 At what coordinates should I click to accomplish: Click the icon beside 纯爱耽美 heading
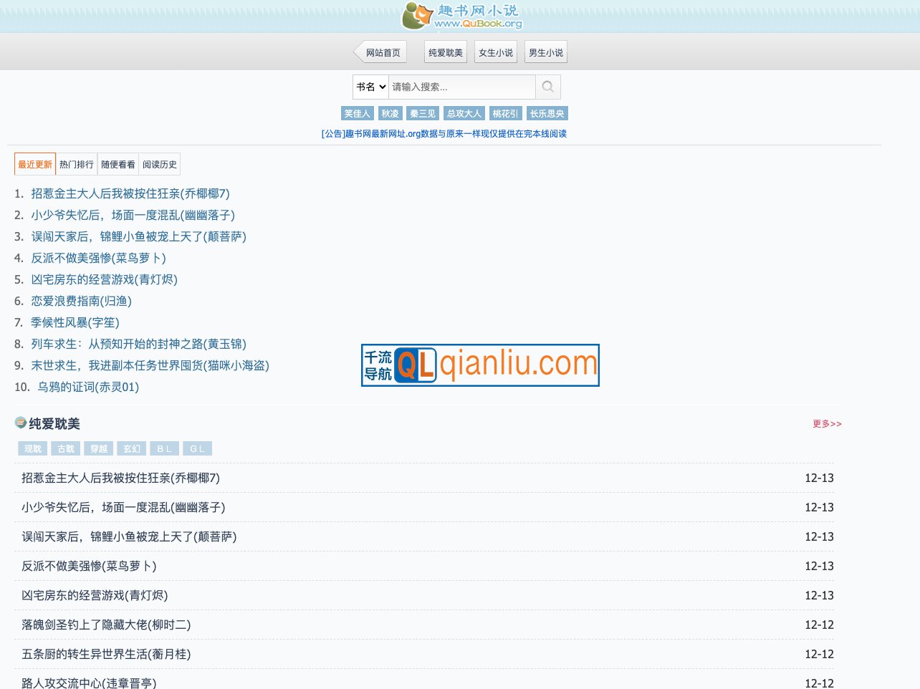click(21, 423)
